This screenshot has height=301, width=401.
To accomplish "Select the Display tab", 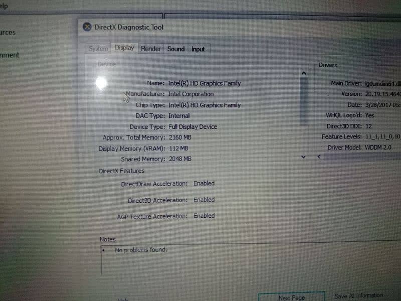I will point(124,48).
